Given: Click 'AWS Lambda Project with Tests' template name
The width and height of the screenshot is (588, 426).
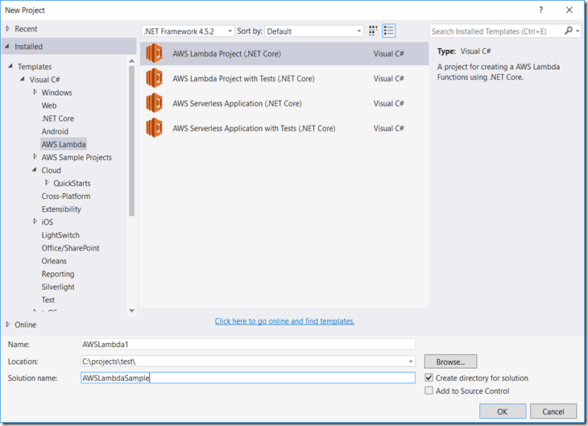Looking at the screenshot, I should point(243,79).
